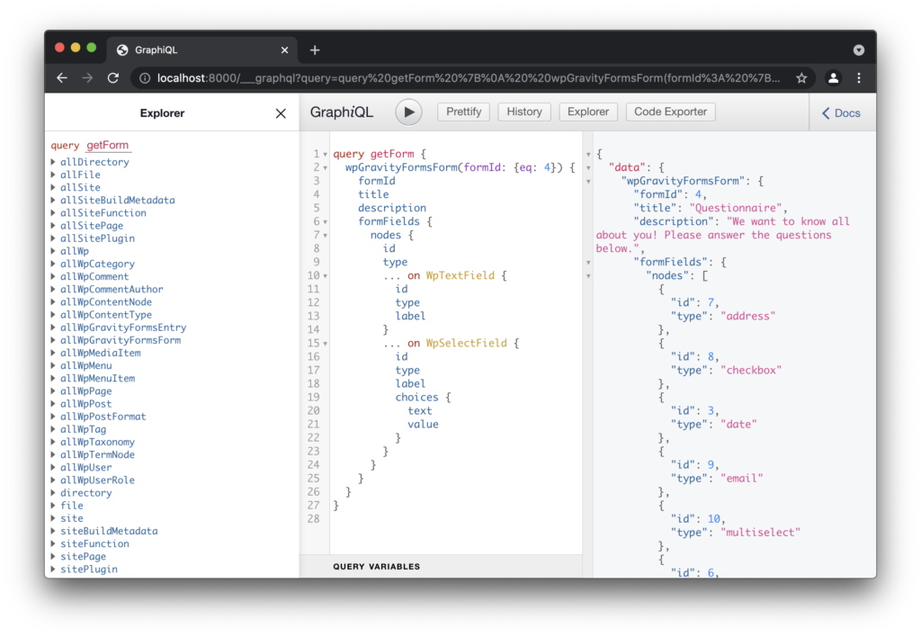Collapse the formFields block at line 6
Image resolution: width=921 pixels, height=637 pixels.
[325, 222]
